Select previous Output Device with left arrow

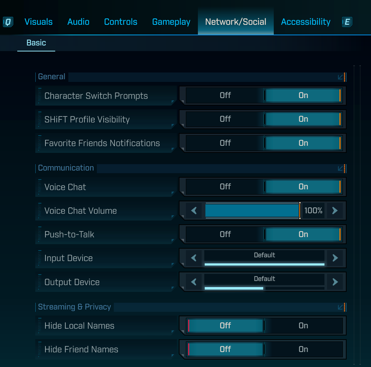click(194, 282)
